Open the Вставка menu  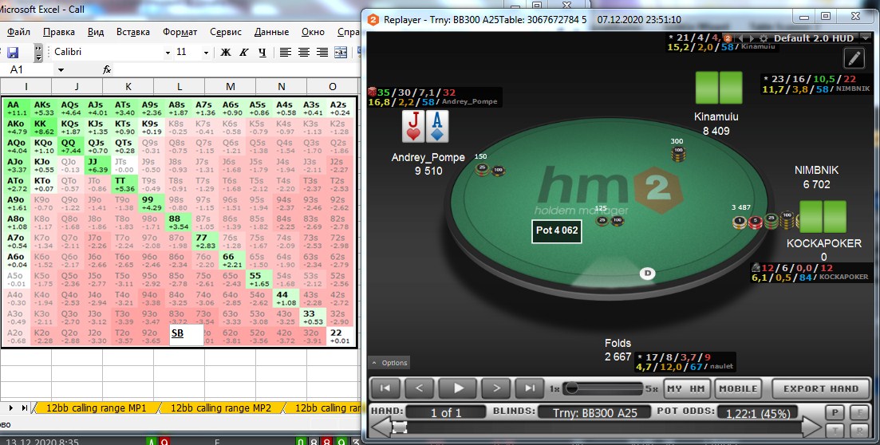[x=133, y=32]
